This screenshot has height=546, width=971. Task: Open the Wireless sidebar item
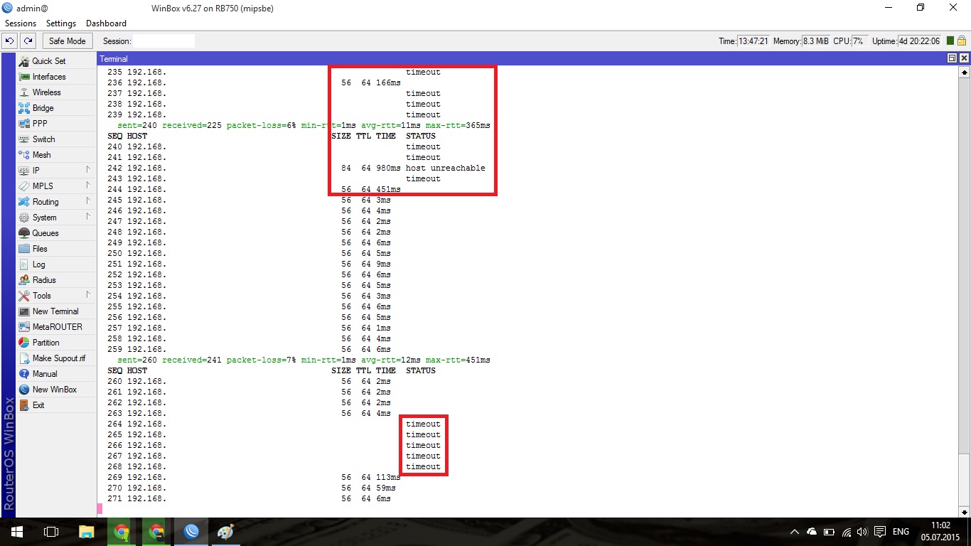(x=46, y=92)
